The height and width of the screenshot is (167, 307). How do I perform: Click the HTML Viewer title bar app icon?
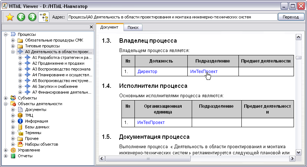pyautogui.click(x=5, y=6)
